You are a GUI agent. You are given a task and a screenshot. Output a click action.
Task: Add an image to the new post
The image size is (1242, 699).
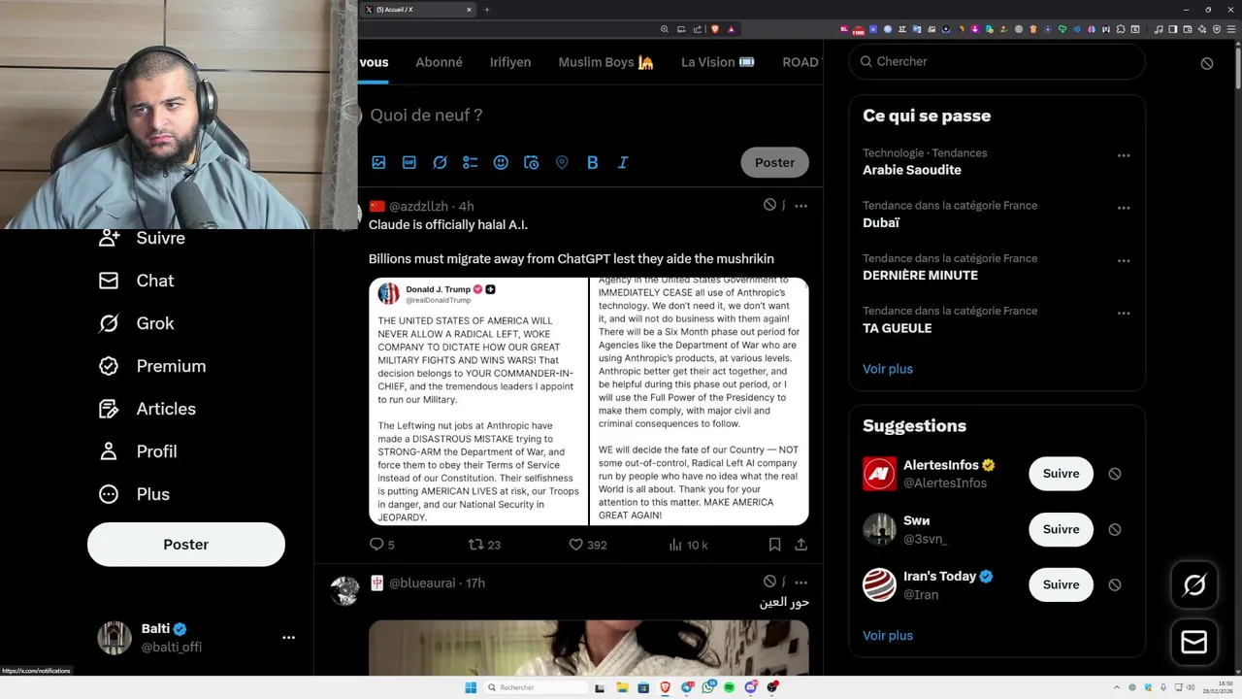378,162
